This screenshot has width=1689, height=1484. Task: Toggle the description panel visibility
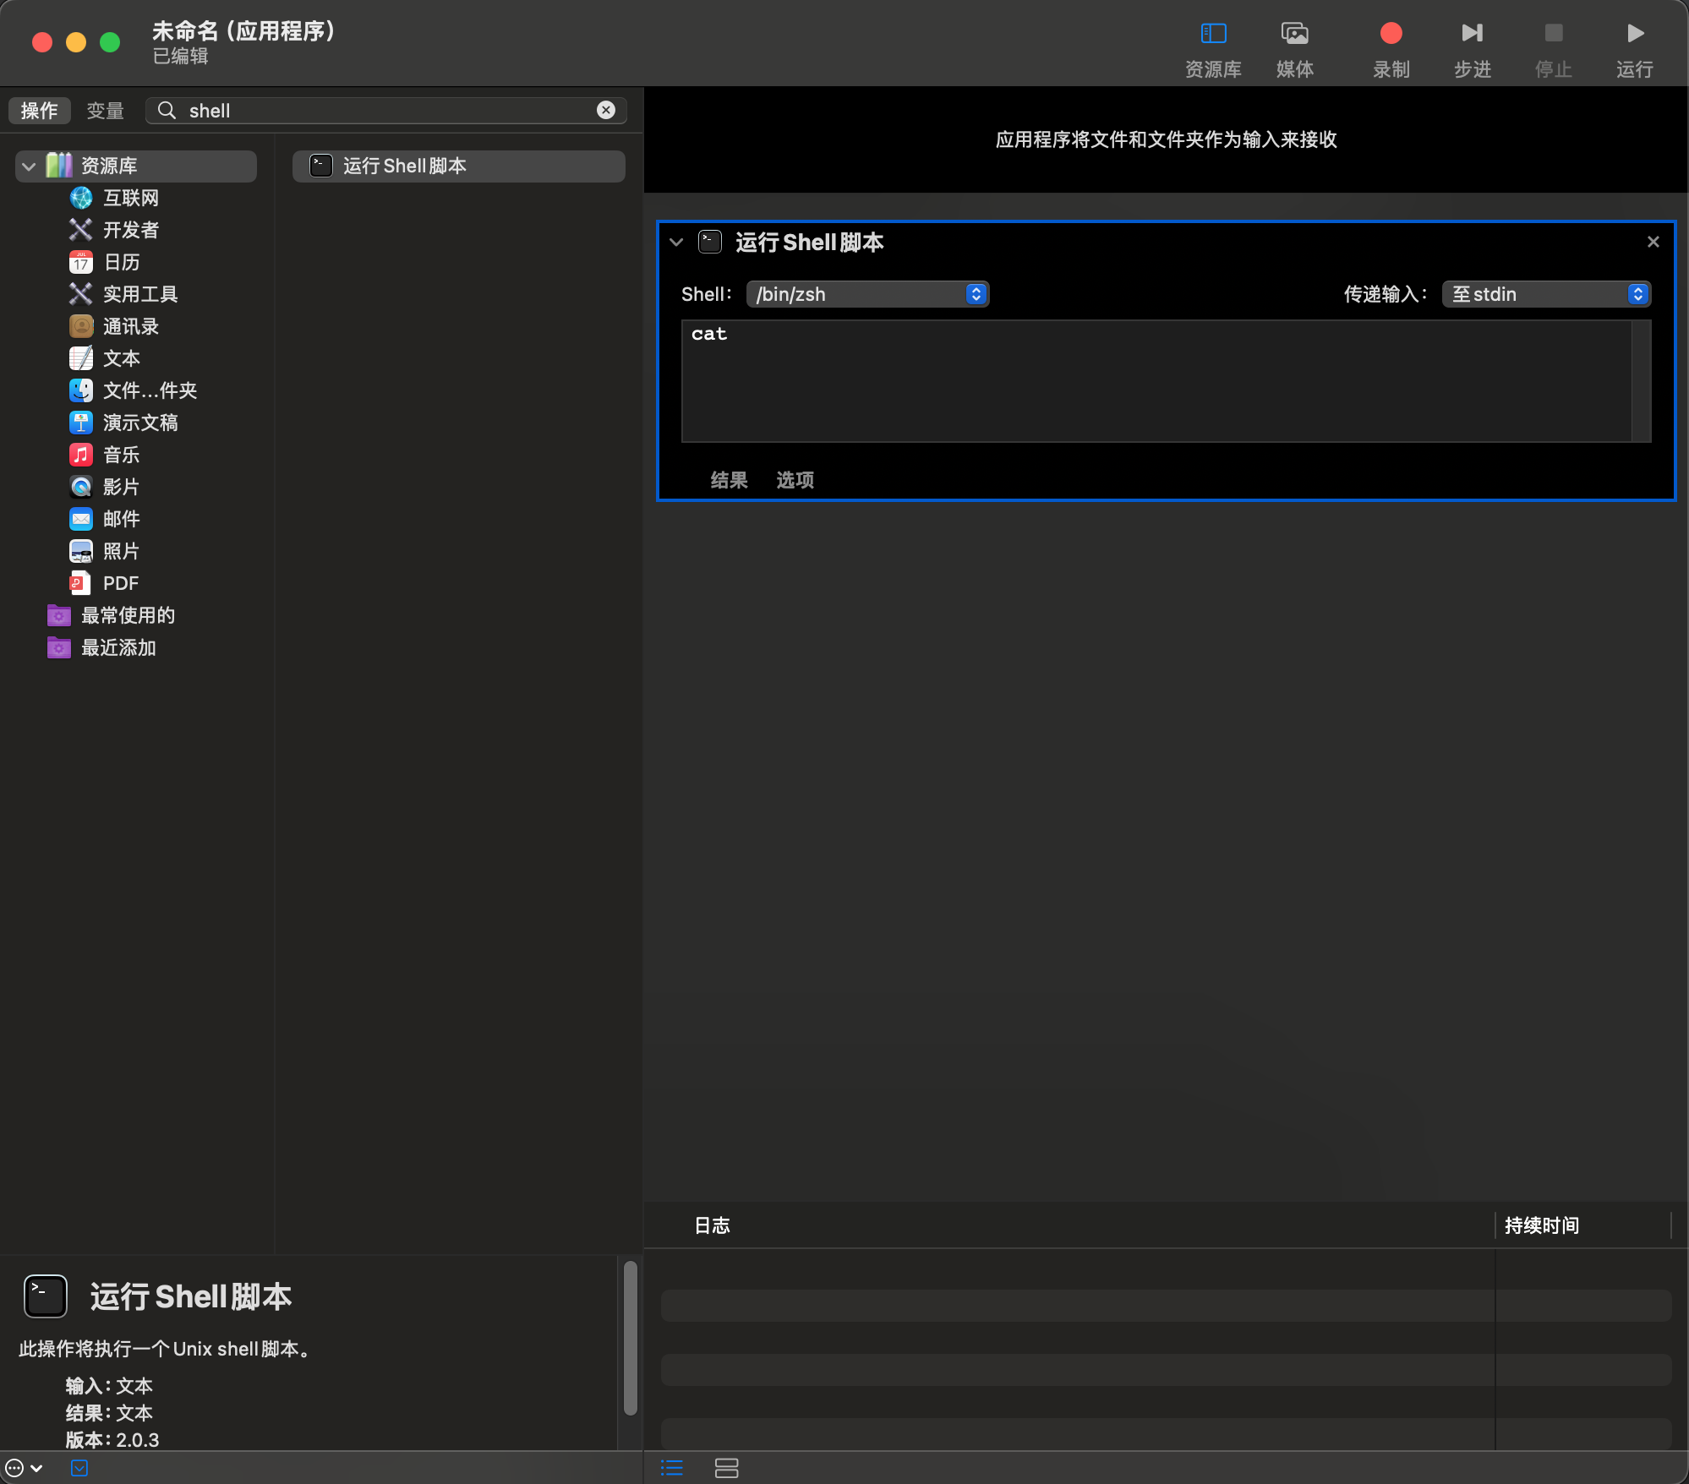point(79,1468)
